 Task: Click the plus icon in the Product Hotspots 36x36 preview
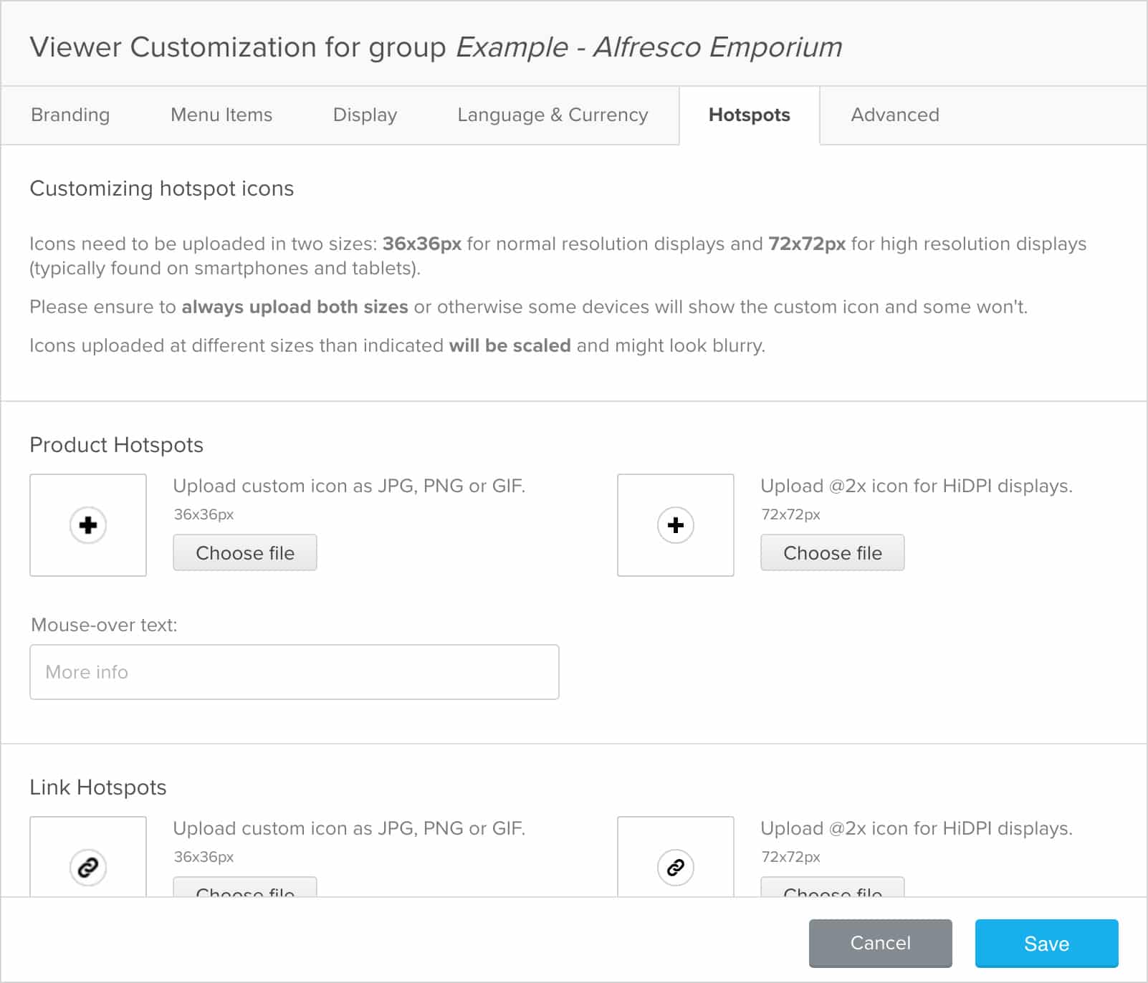click(87, 525)
